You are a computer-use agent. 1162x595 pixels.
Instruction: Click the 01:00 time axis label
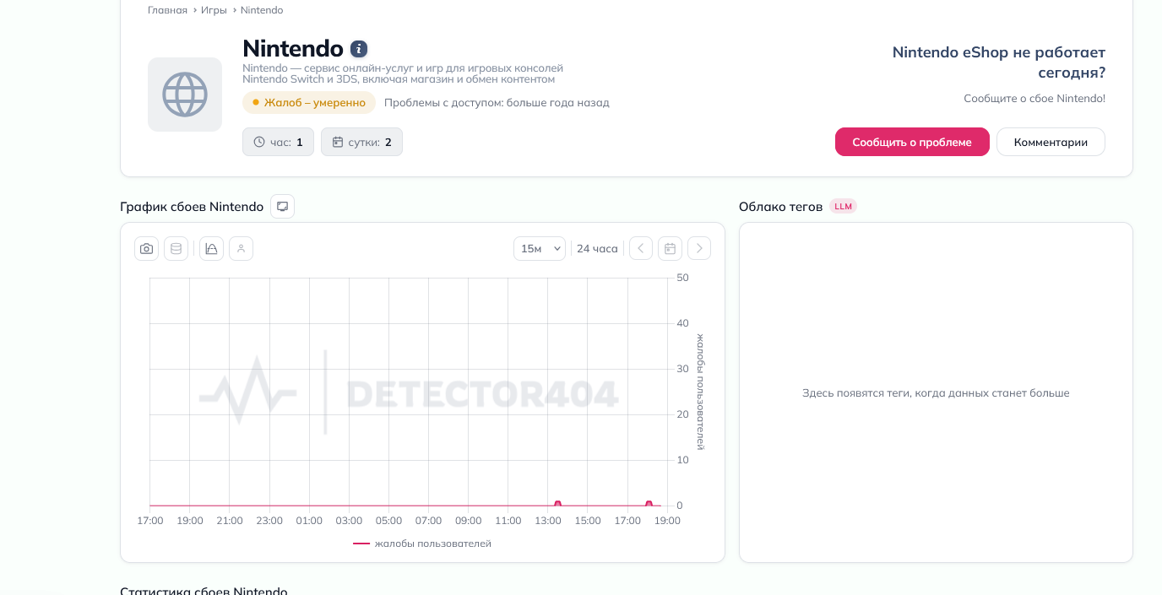click(309, 521)
